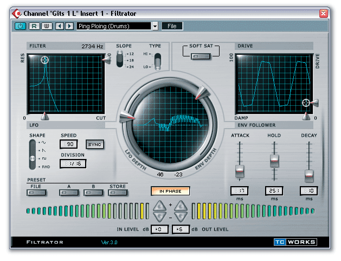The image size is (341, 261).
Task: Increase input level with up arrow
Action: tap(159, 206)
